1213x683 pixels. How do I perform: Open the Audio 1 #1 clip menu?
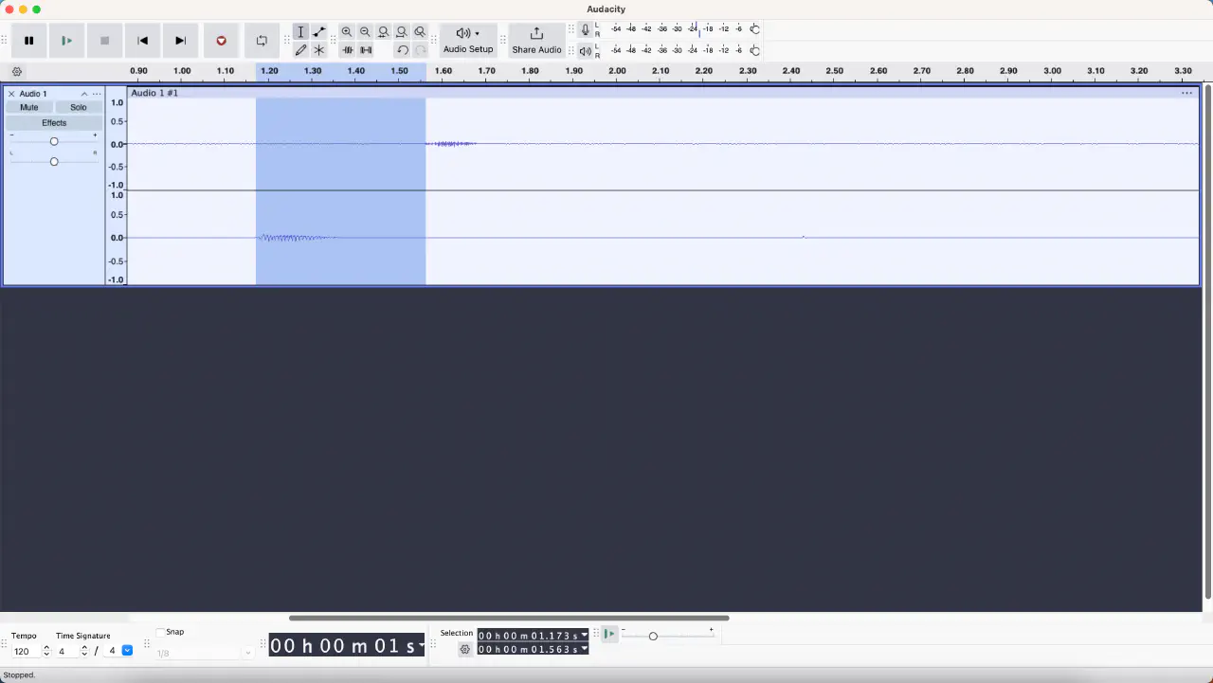pos(1186,93)
